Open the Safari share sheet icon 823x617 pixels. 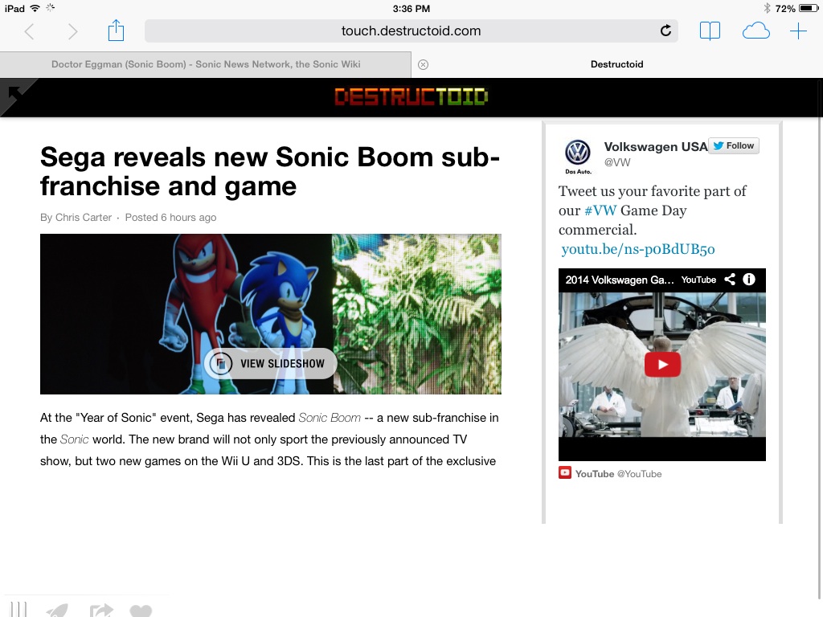click(116, 31)
